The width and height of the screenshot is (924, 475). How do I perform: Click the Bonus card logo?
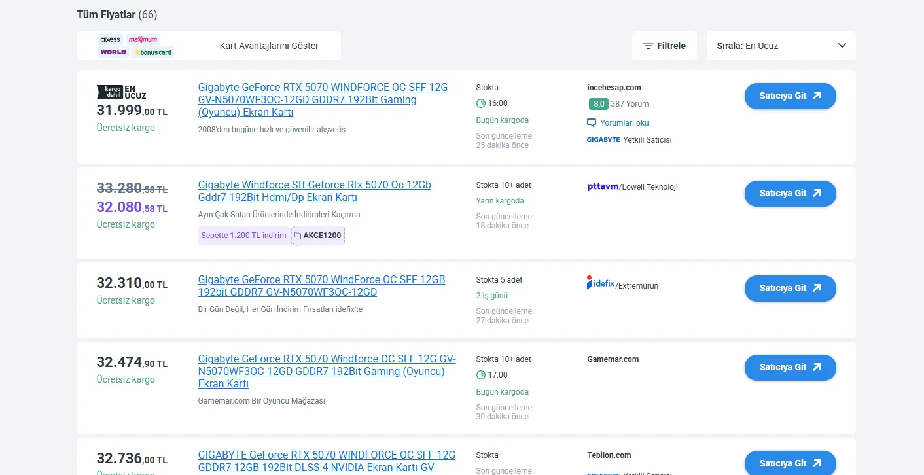pyautogui.click(x=152, y=52)
